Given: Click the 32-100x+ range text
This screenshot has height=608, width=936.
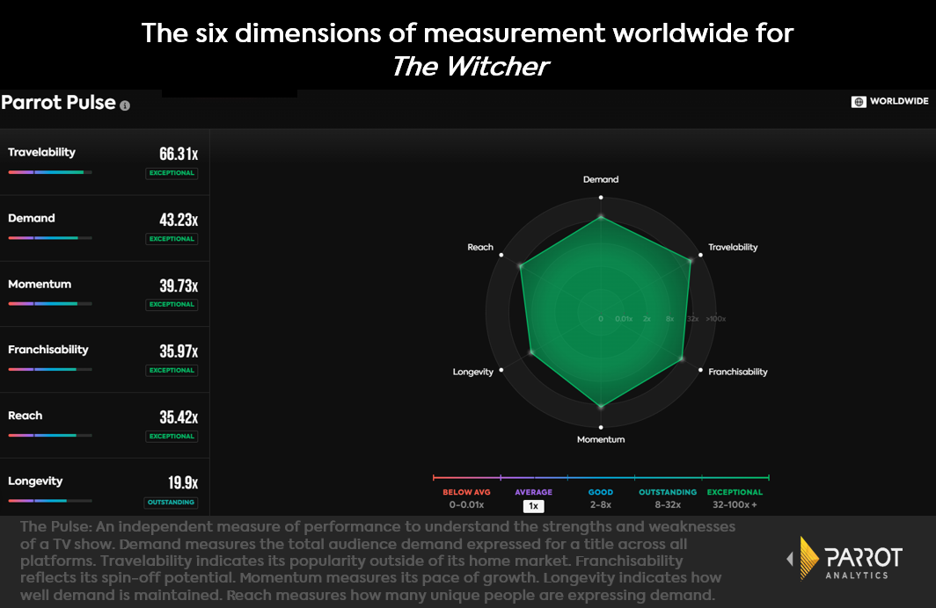Looking at the screenshot, I should point(735,505).
